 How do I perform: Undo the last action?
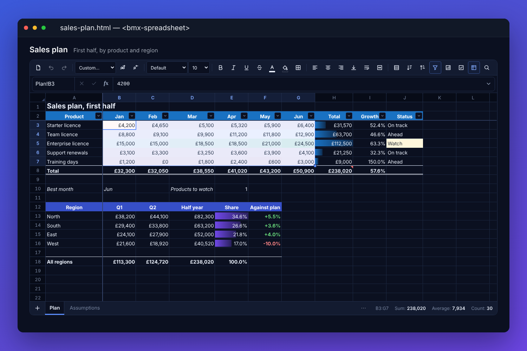[x=51, y=68]
